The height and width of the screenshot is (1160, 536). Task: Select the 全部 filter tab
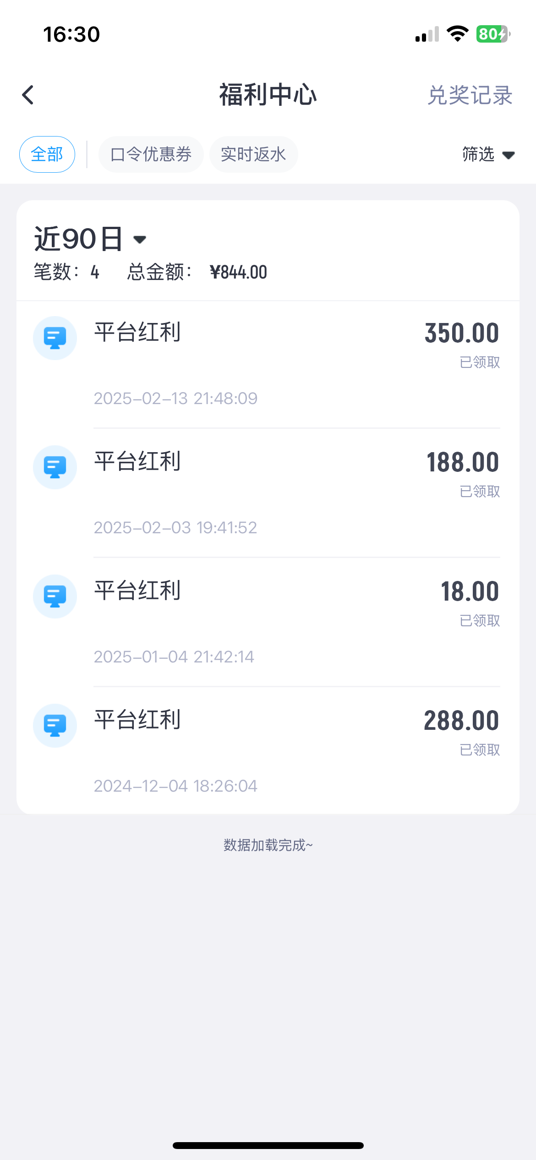coord(47,154)
